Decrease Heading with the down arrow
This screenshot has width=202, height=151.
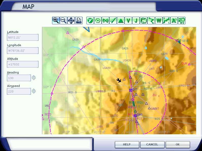(34, 79)
